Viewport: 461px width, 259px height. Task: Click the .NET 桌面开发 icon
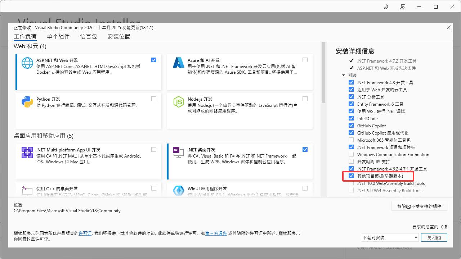click(176, 151)
